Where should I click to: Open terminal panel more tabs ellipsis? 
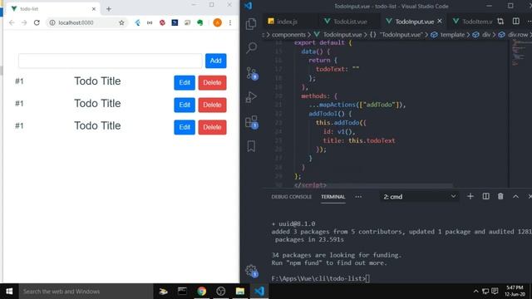point(358,197)
